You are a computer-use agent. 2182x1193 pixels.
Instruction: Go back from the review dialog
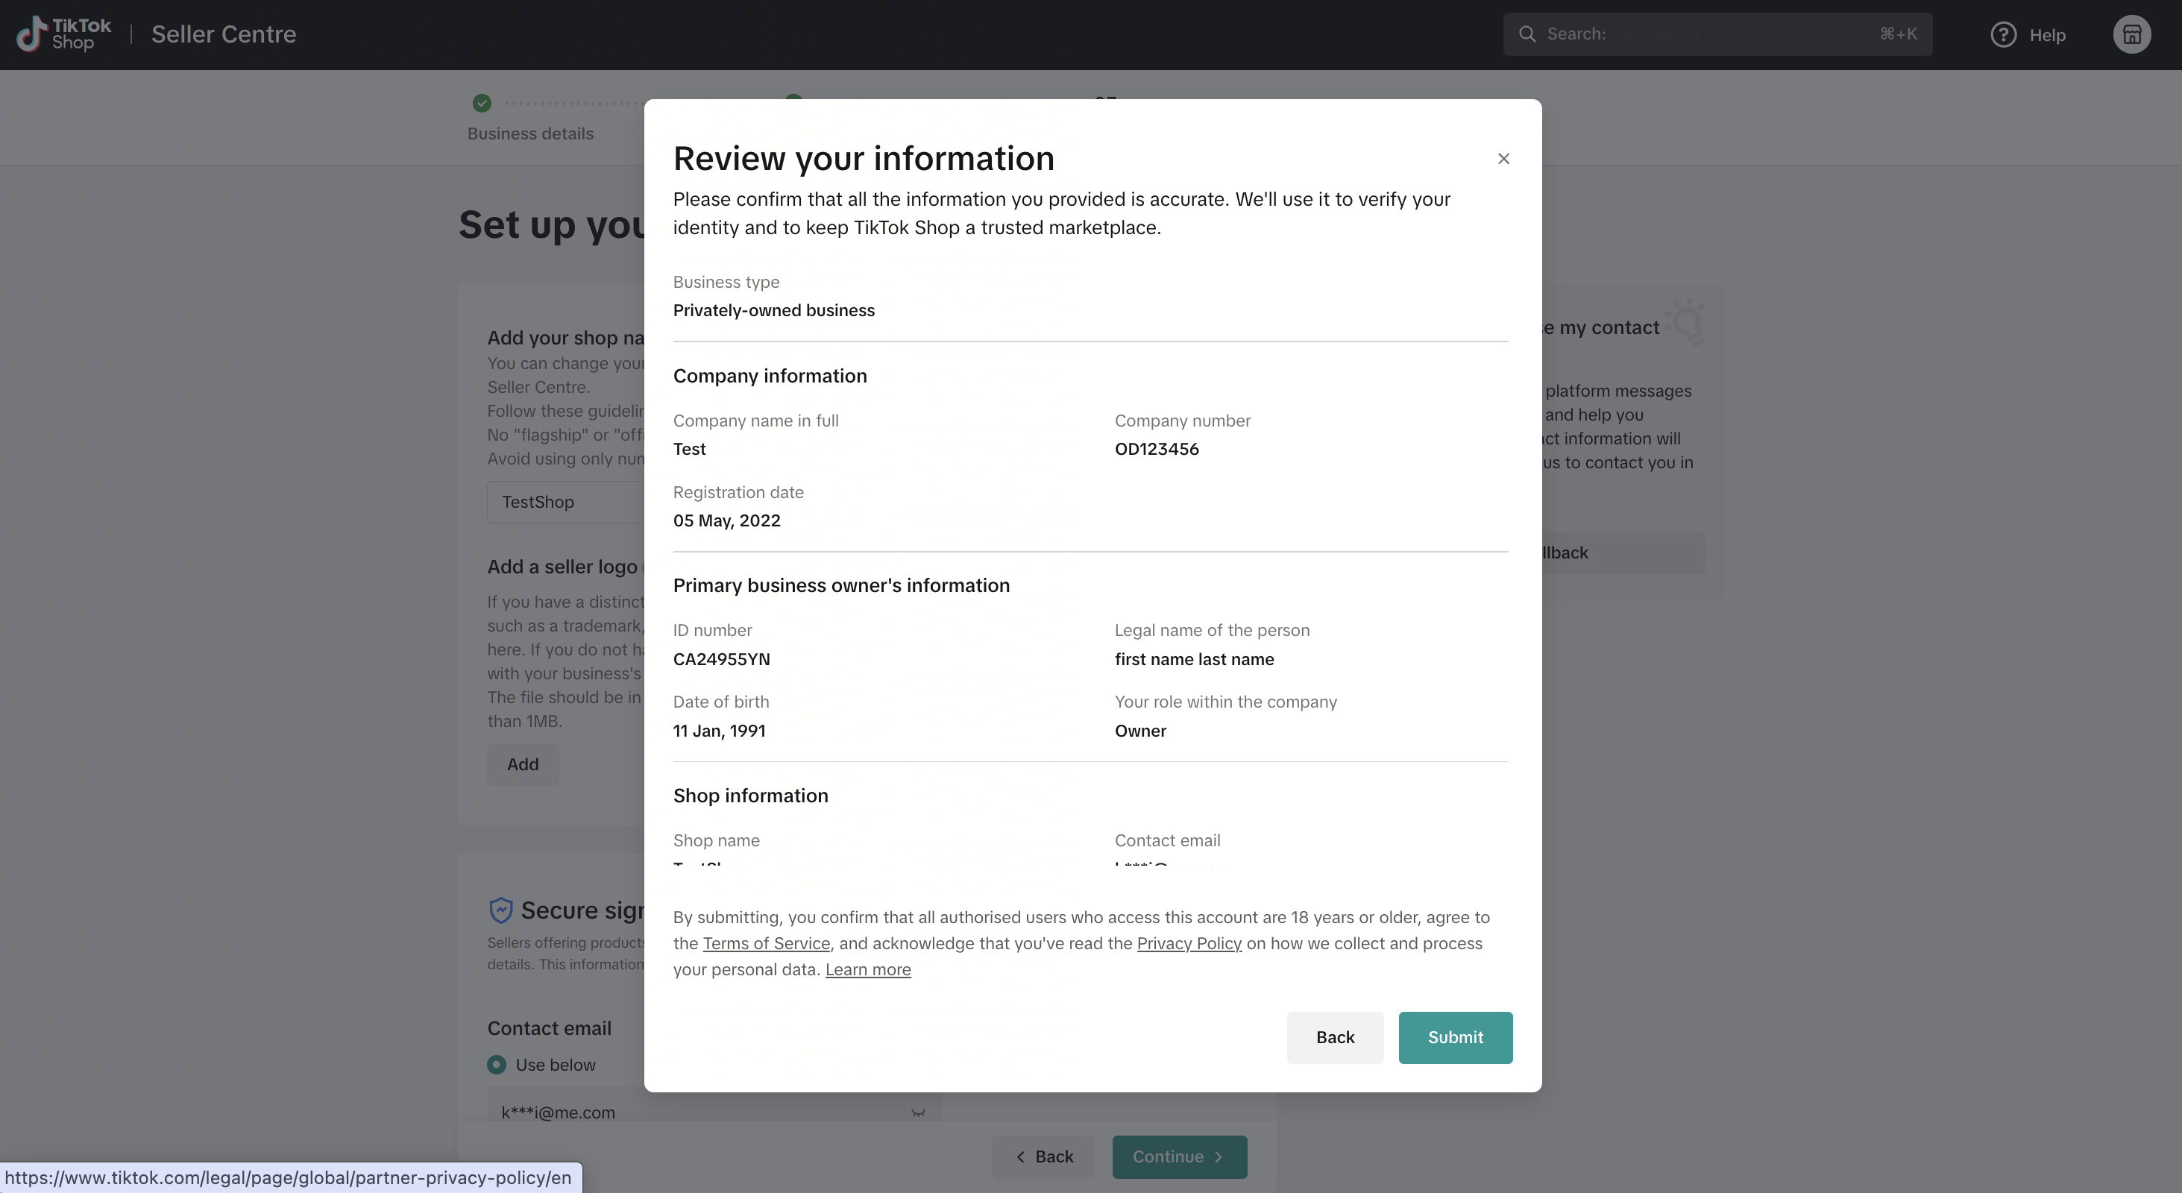[1335, 1037]
